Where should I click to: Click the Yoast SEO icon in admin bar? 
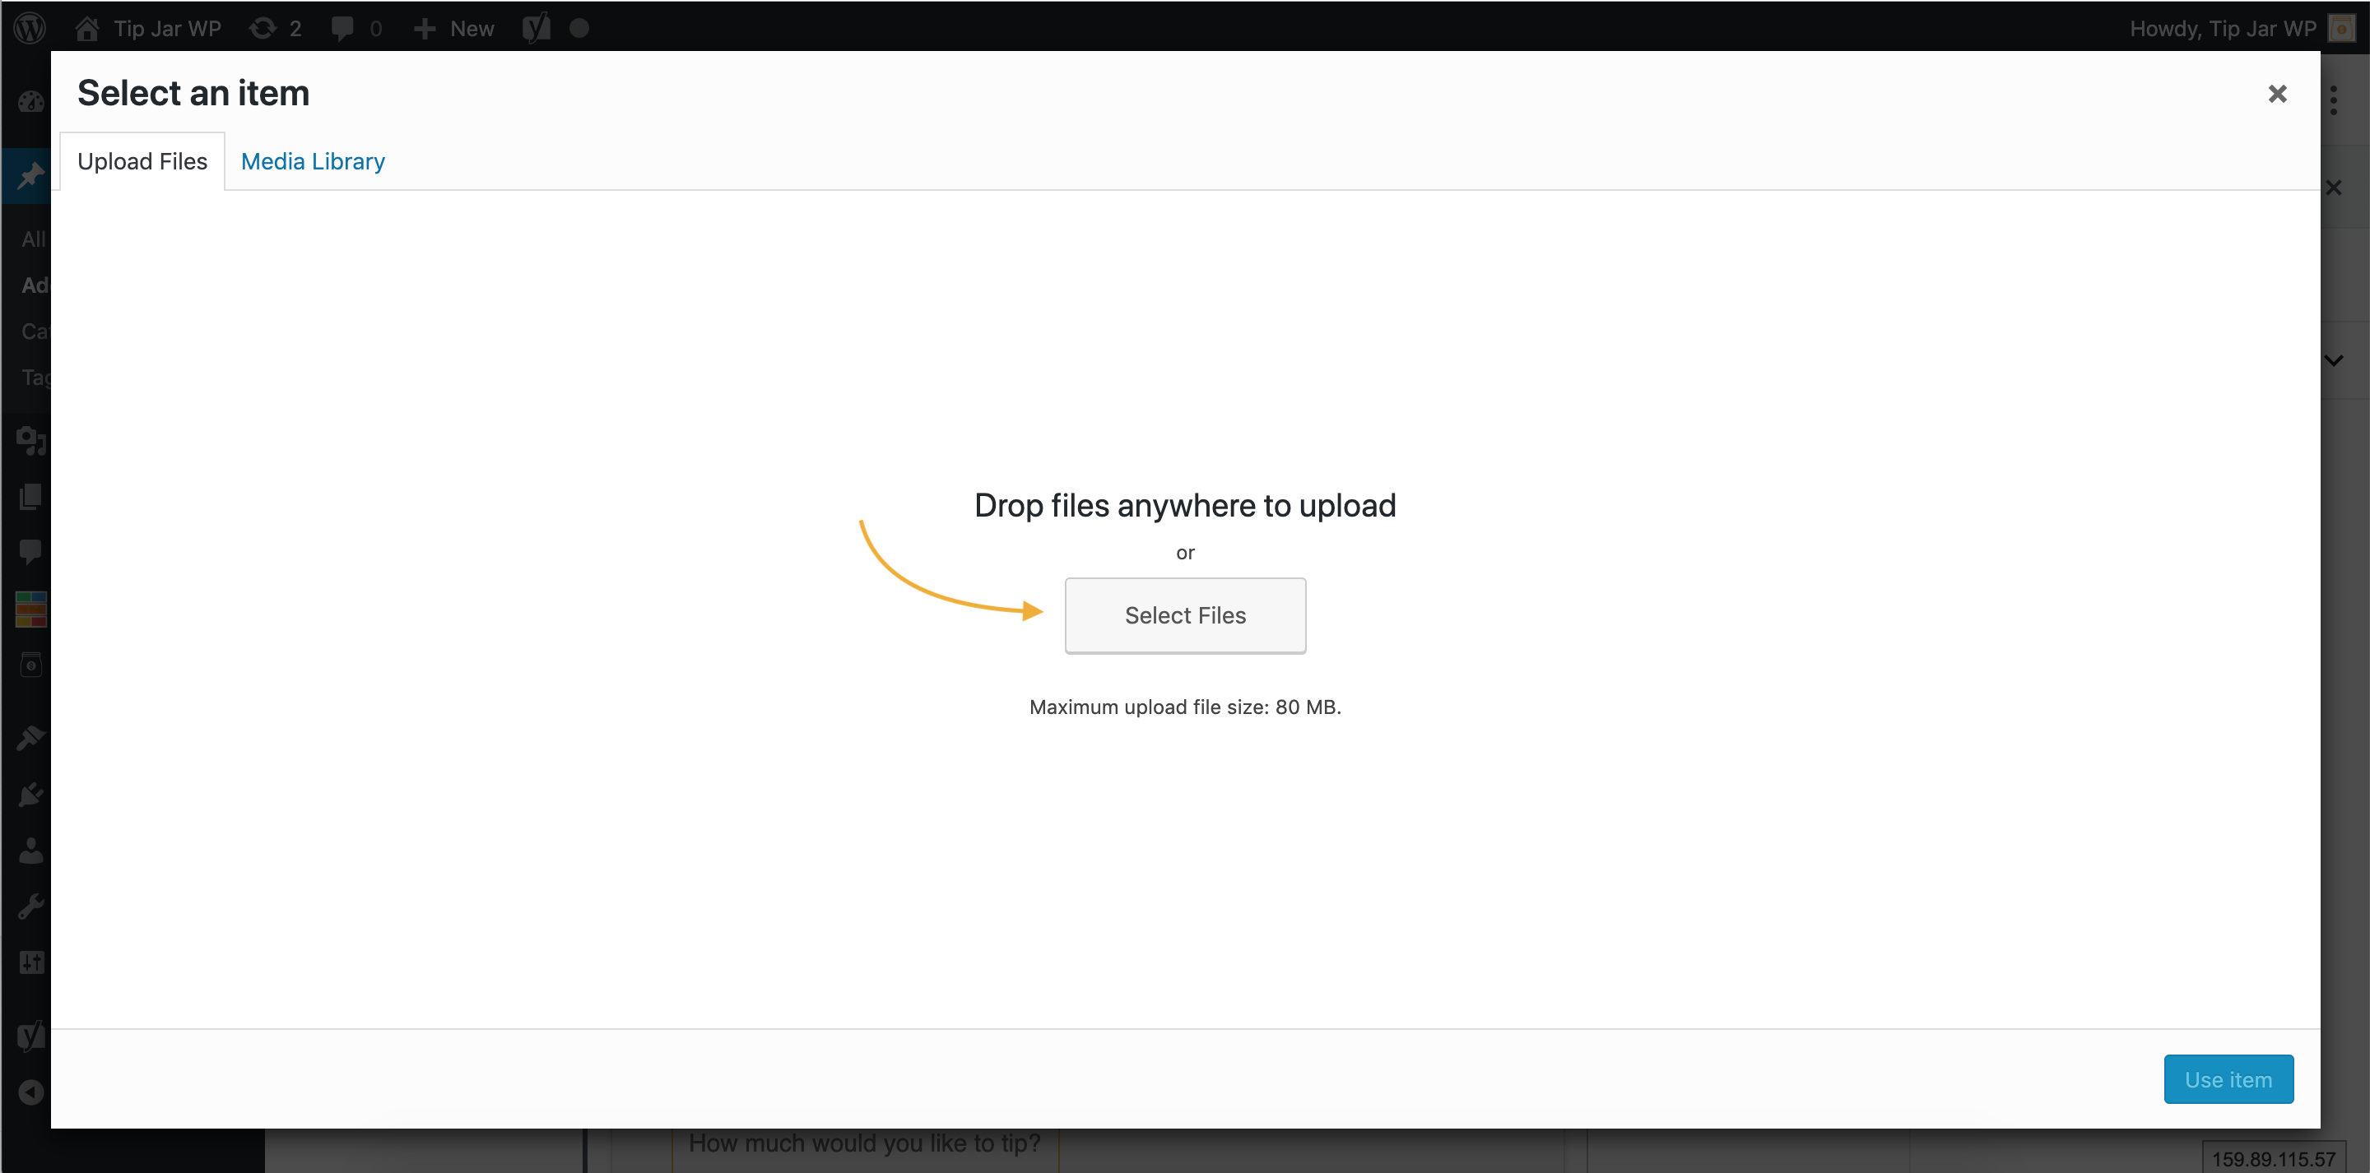[x=537, y=28]
